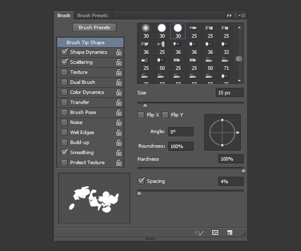Viewport: 301px width, 251px height.
Task: Toggle the Smoothing lock icon
Action: tap(119, 153)
